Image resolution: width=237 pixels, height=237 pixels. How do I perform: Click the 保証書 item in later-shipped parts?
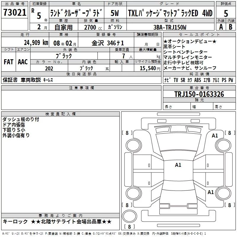coord(10,80)
